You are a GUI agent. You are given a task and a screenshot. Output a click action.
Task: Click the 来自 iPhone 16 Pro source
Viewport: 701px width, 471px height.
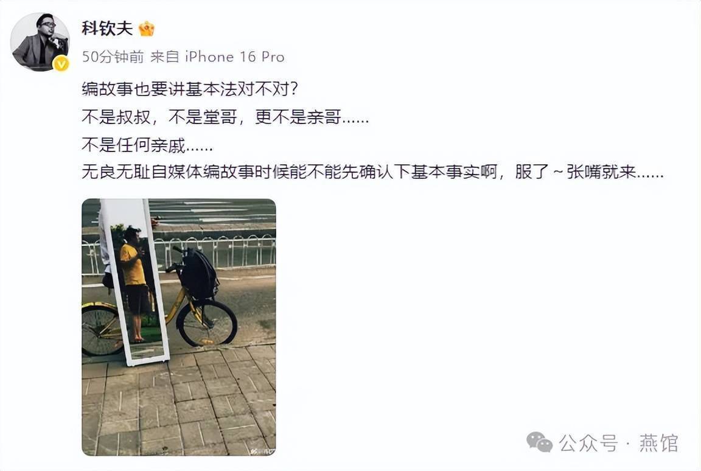click(217, 57)
